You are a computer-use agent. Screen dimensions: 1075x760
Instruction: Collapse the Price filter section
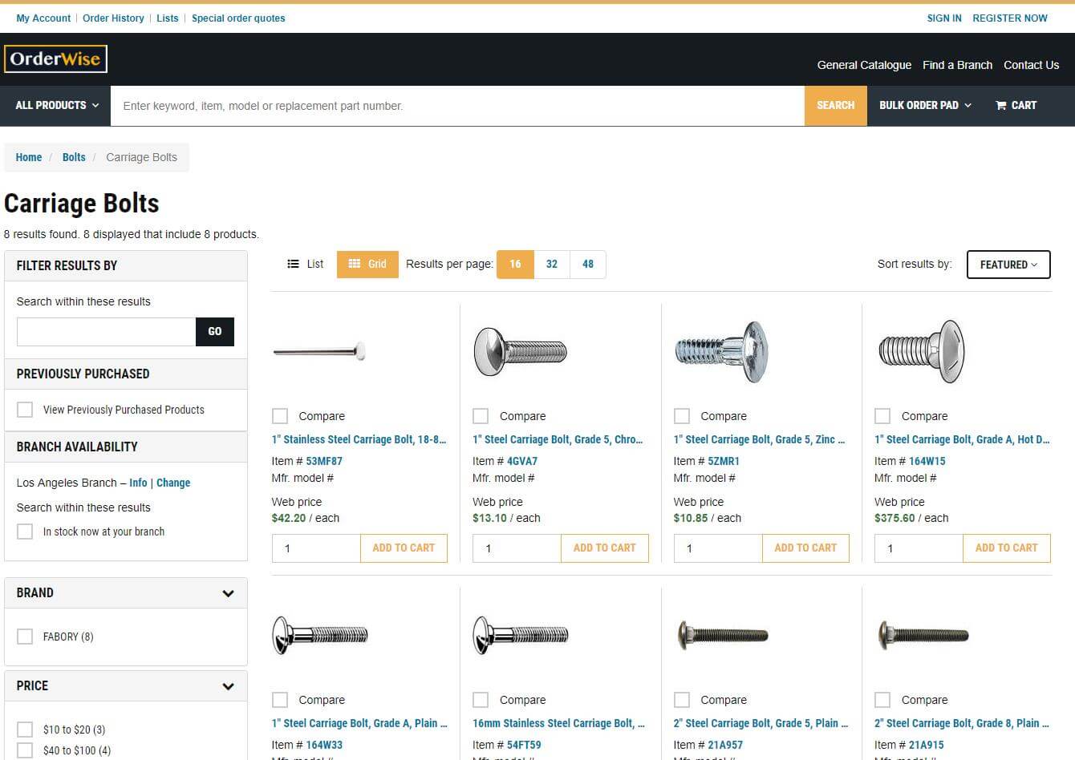click(228, 686)
